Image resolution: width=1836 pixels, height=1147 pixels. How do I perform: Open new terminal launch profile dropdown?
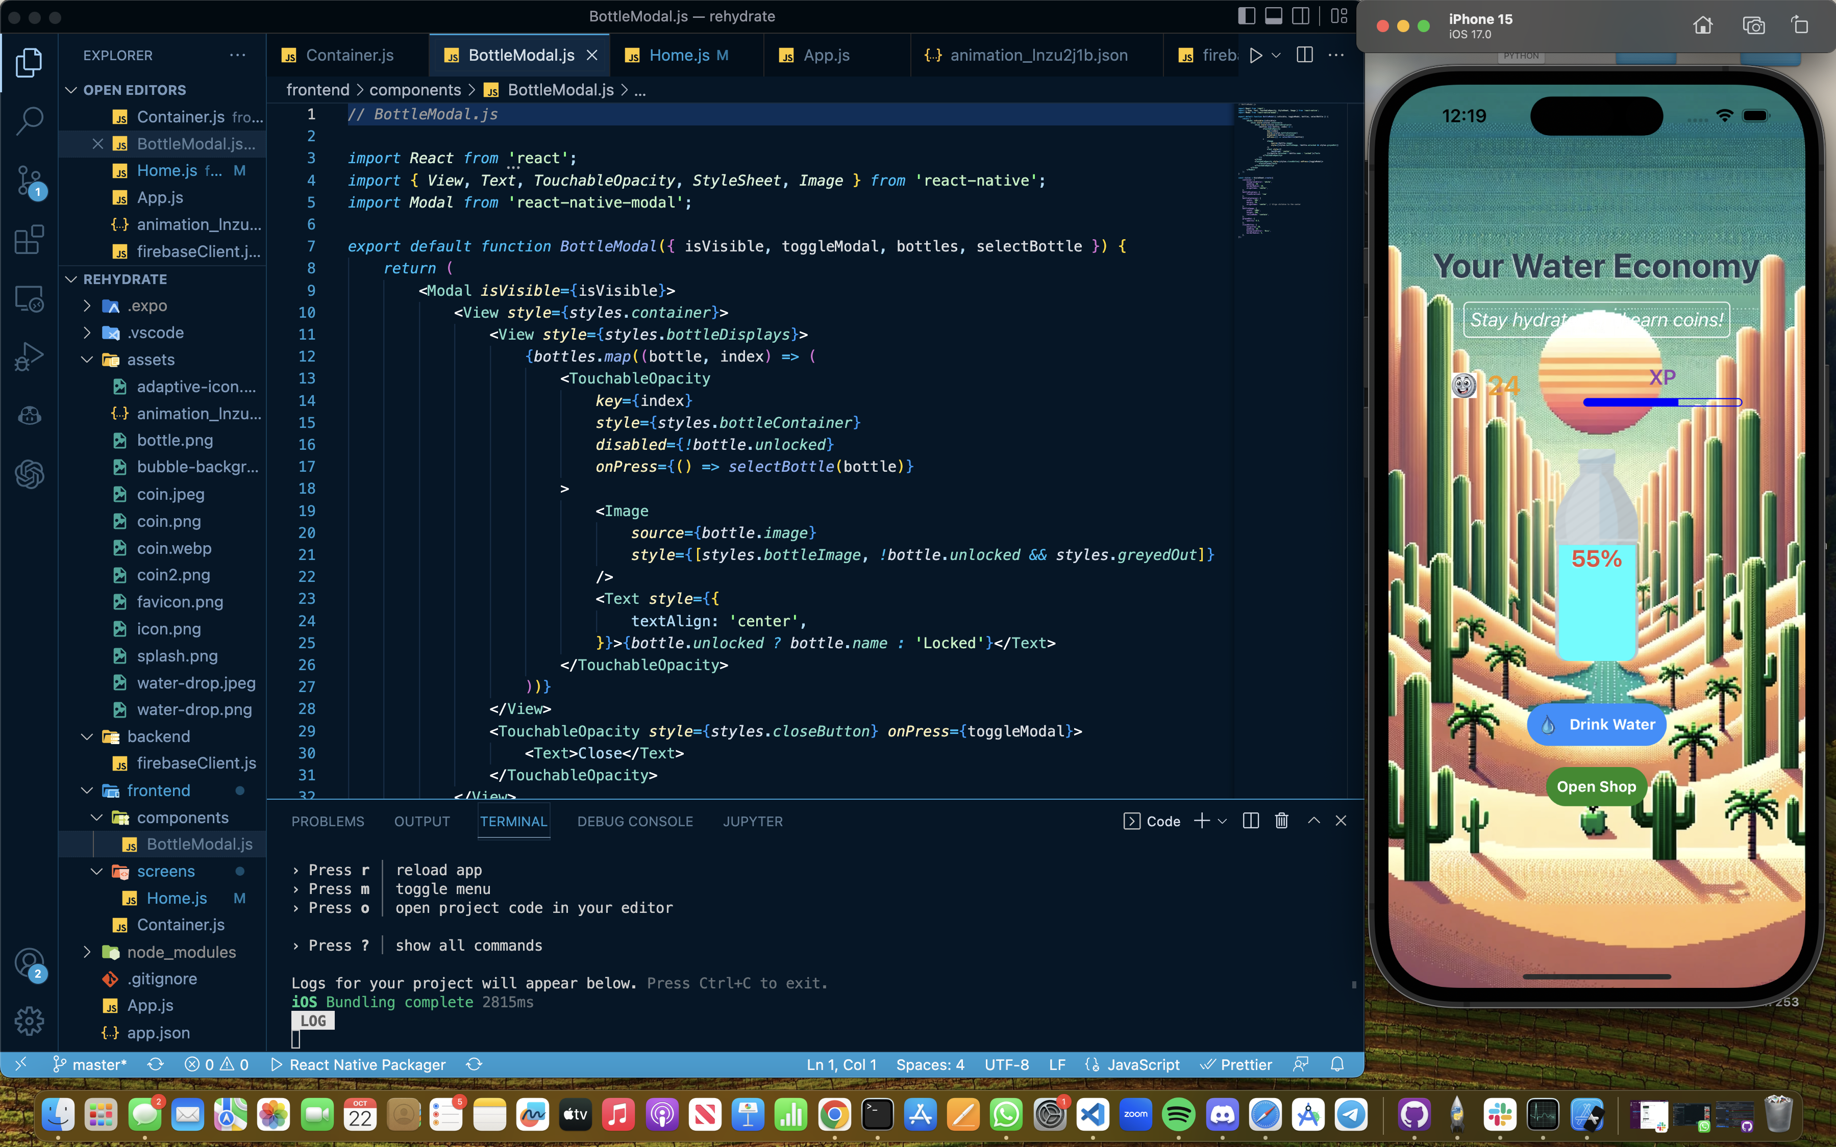(1223, 821)
